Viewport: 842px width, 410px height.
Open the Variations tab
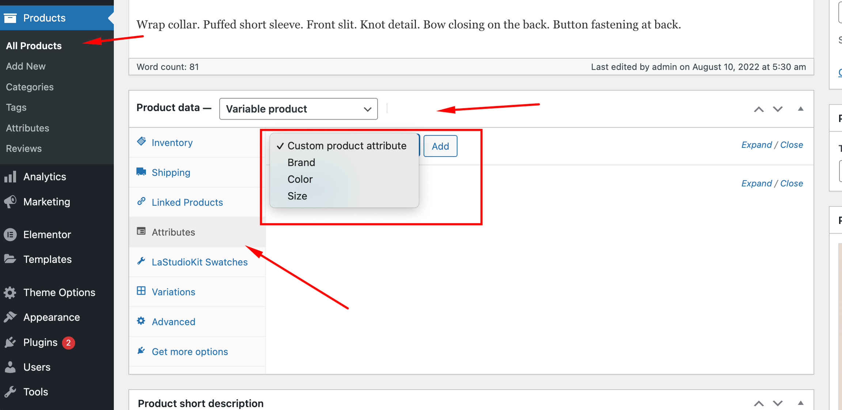(173, 292)
